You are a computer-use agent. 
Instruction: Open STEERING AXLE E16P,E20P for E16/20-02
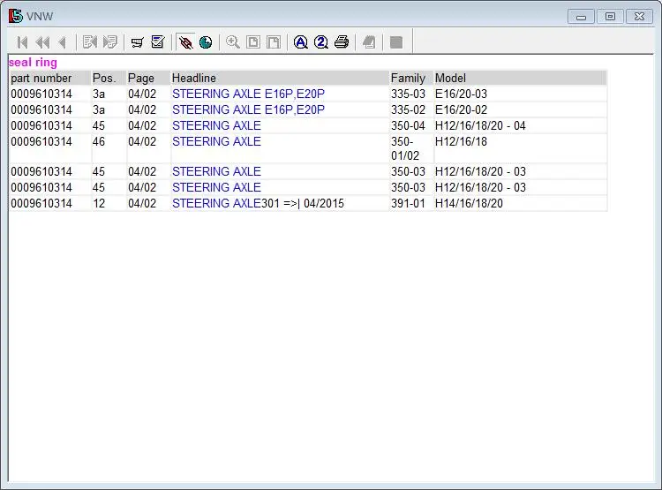[x=248, y=109]
